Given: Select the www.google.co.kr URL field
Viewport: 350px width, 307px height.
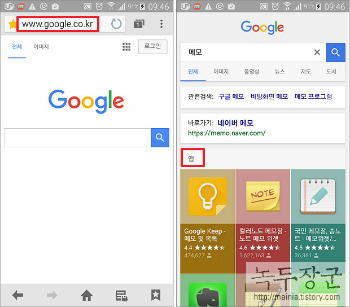Looking at the screenshot, I should pyautogui.click(x=58, y=24).
